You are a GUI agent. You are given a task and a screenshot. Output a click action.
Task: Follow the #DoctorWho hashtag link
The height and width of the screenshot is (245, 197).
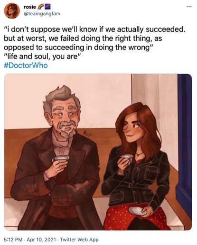tap(26, 65)
